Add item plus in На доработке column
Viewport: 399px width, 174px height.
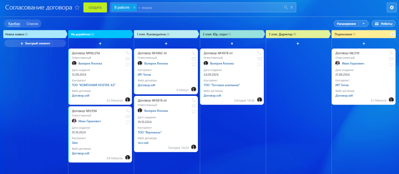(x=100, y=44)
